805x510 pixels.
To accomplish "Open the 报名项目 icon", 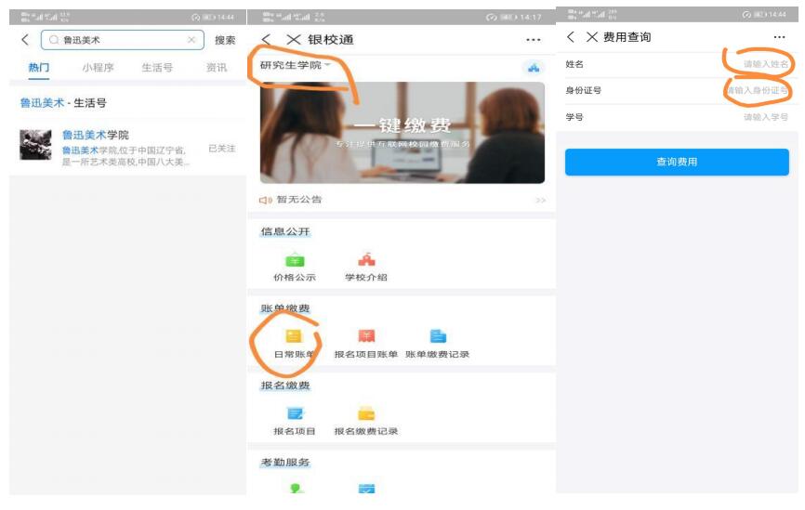I will pos(294,414).
